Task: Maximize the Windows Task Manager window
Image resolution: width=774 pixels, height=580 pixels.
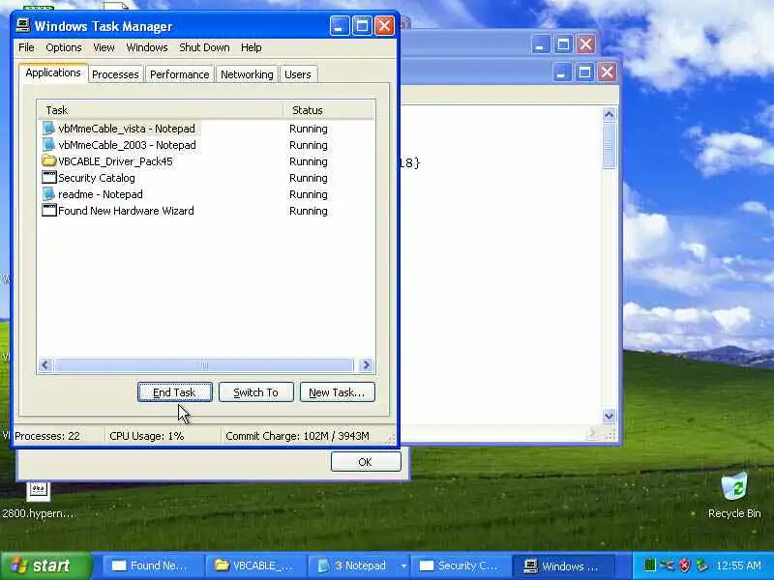Action: tap(362, 26)
